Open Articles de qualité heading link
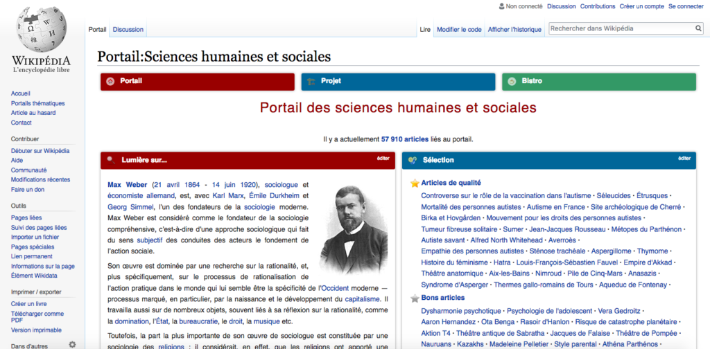710x349 pixels. point(451,183)
